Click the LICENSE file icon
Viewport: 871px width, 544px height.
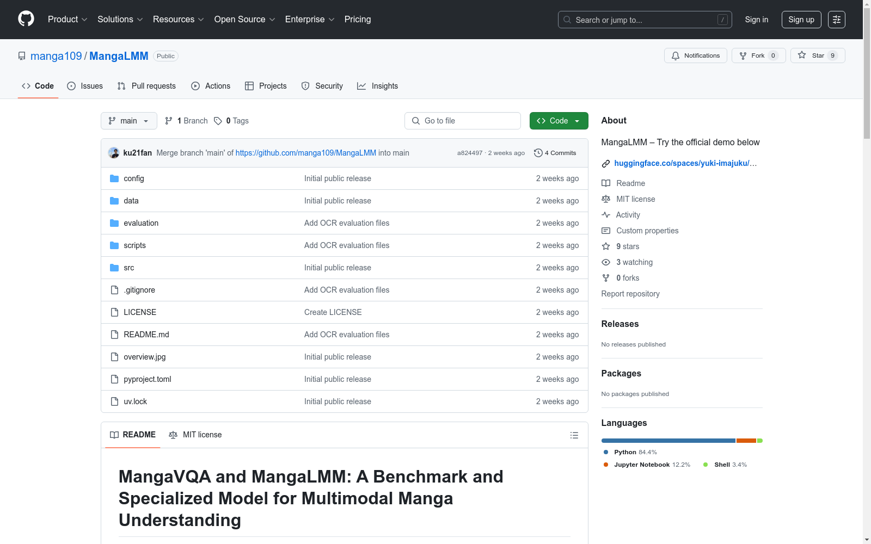(x=114, y=312)
